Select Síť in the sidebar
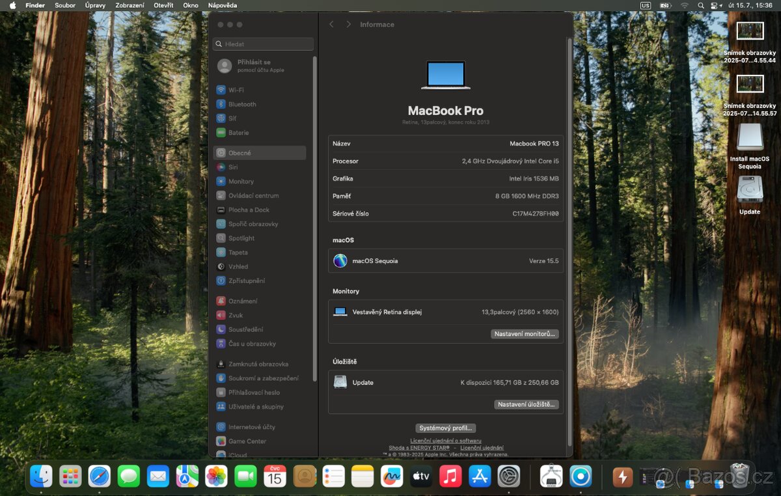 tap(259, 118)
